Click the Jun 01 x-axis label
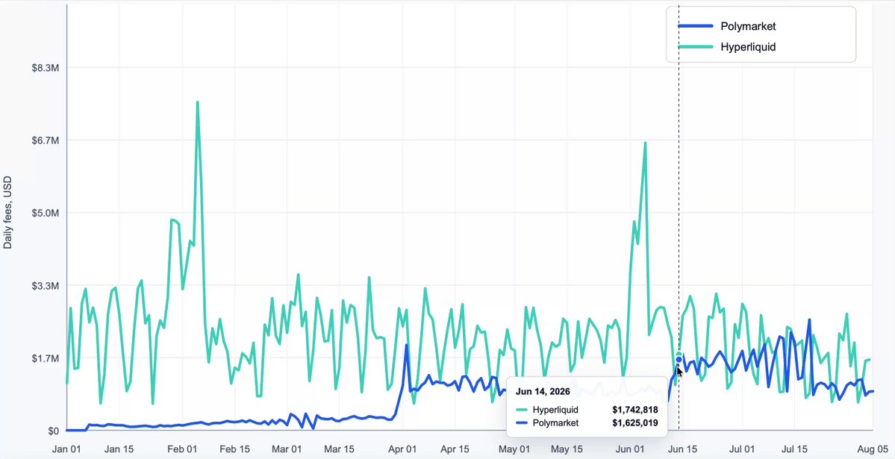The height and width of the screenshot is (459, 895). click(x=632, y=449)
